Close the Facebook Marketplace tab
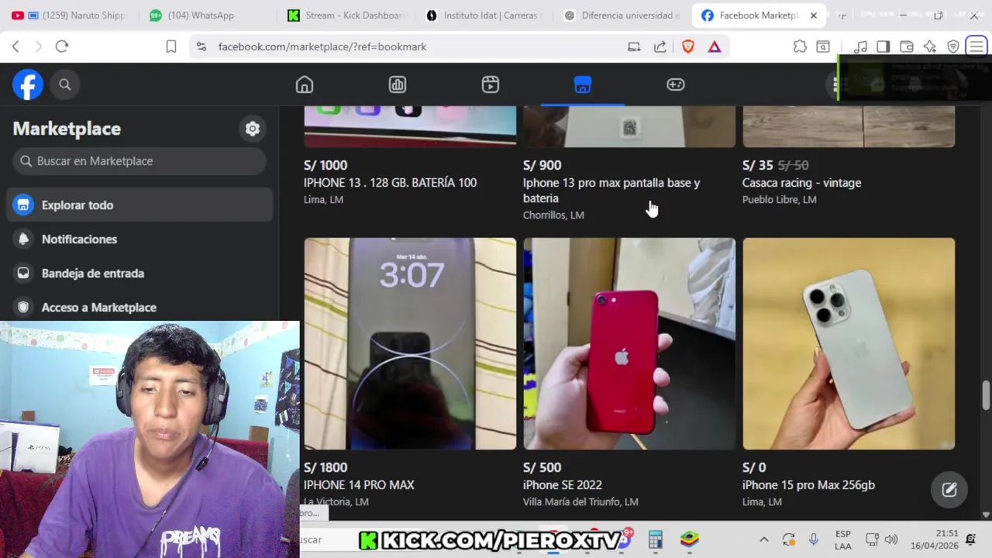Viewport: 992px width, 558px height. 814,15
